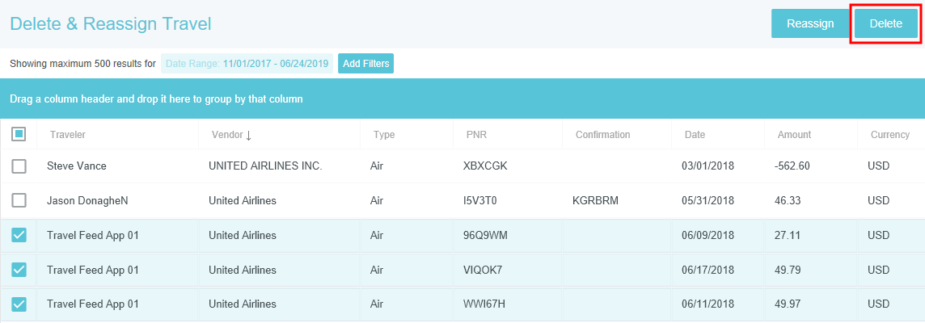The image size is (925, 323).
Task: Sort by the Type column header
Action: pyautogui.click(x=384, y=135)
